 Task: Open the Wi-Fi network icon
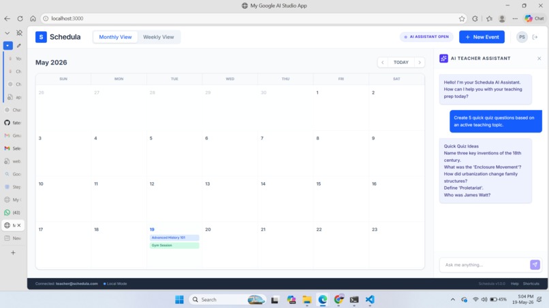(x=475, y=300)
